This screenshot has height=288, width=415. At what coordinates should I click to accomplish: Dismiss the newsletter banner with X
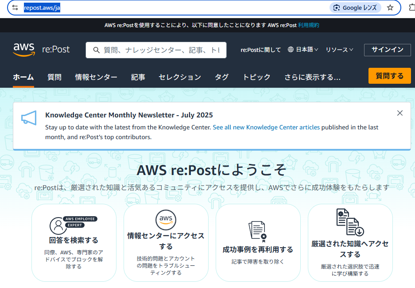(400, 113)
